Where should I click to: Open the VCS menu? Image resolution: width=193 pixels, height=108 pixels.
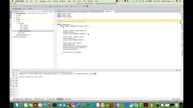pyautogui.click(x=84, y=1)
